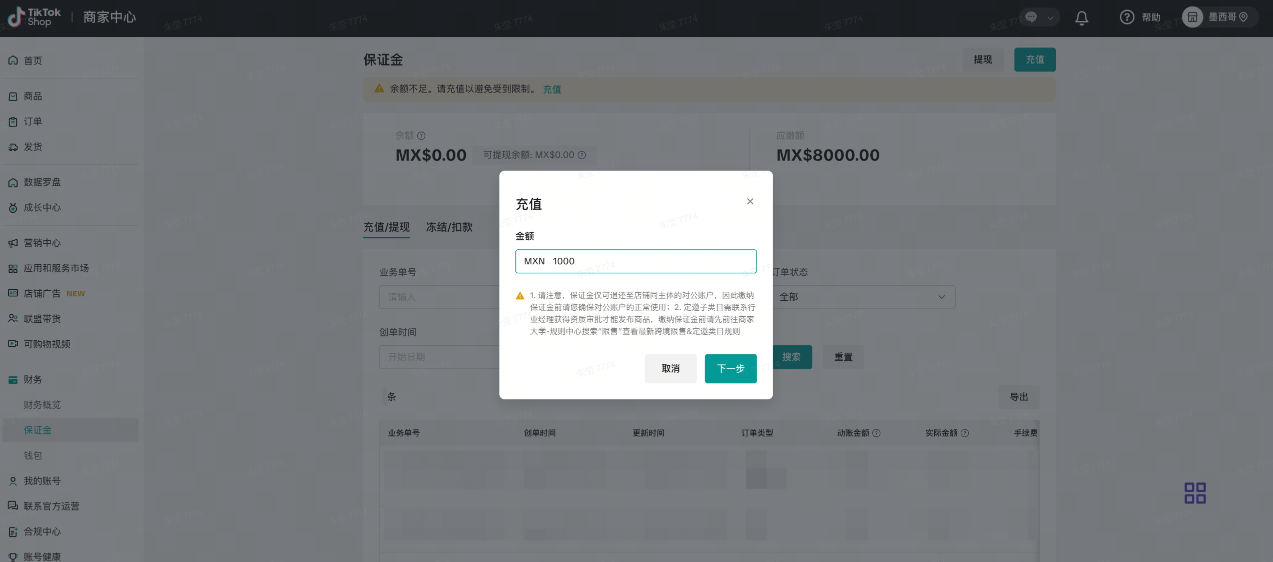
Task: Click the help question mark icon
Action: click(x=1126, y=18)
